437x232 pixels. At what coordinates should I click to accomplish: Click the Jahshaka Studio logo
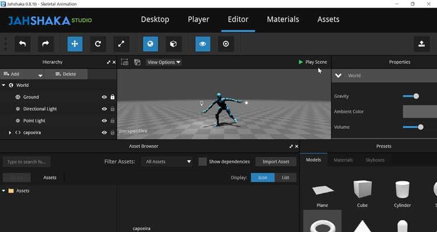[x=50, y=20]
